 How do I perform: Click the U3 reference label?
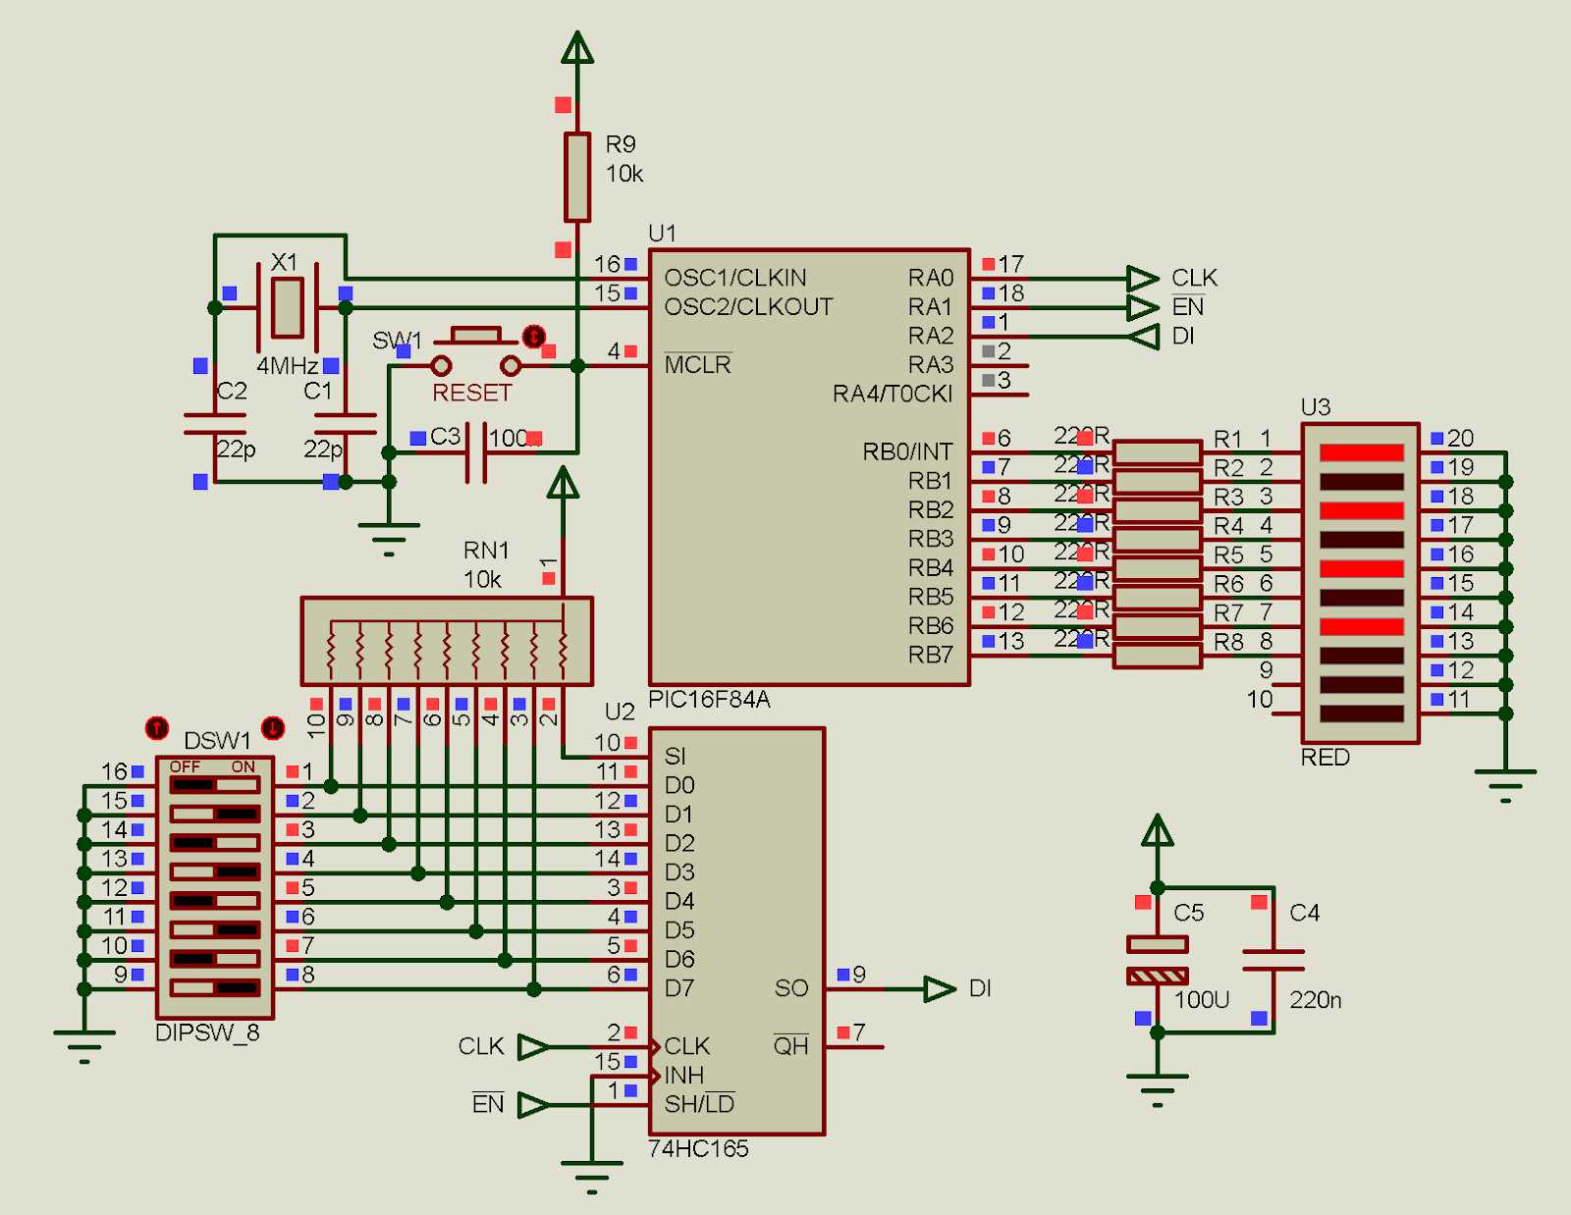(1316, 407)
